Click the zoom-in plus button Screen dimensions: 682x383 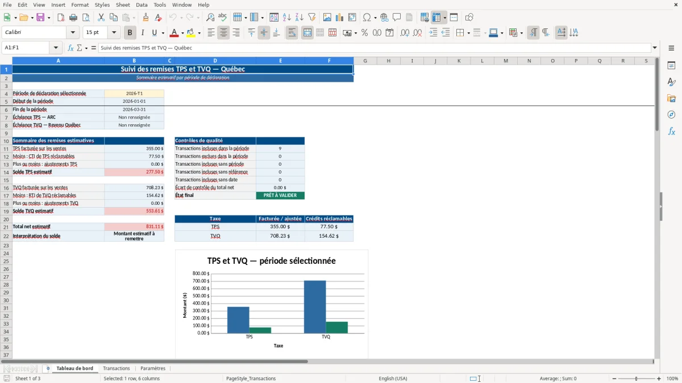659,378
